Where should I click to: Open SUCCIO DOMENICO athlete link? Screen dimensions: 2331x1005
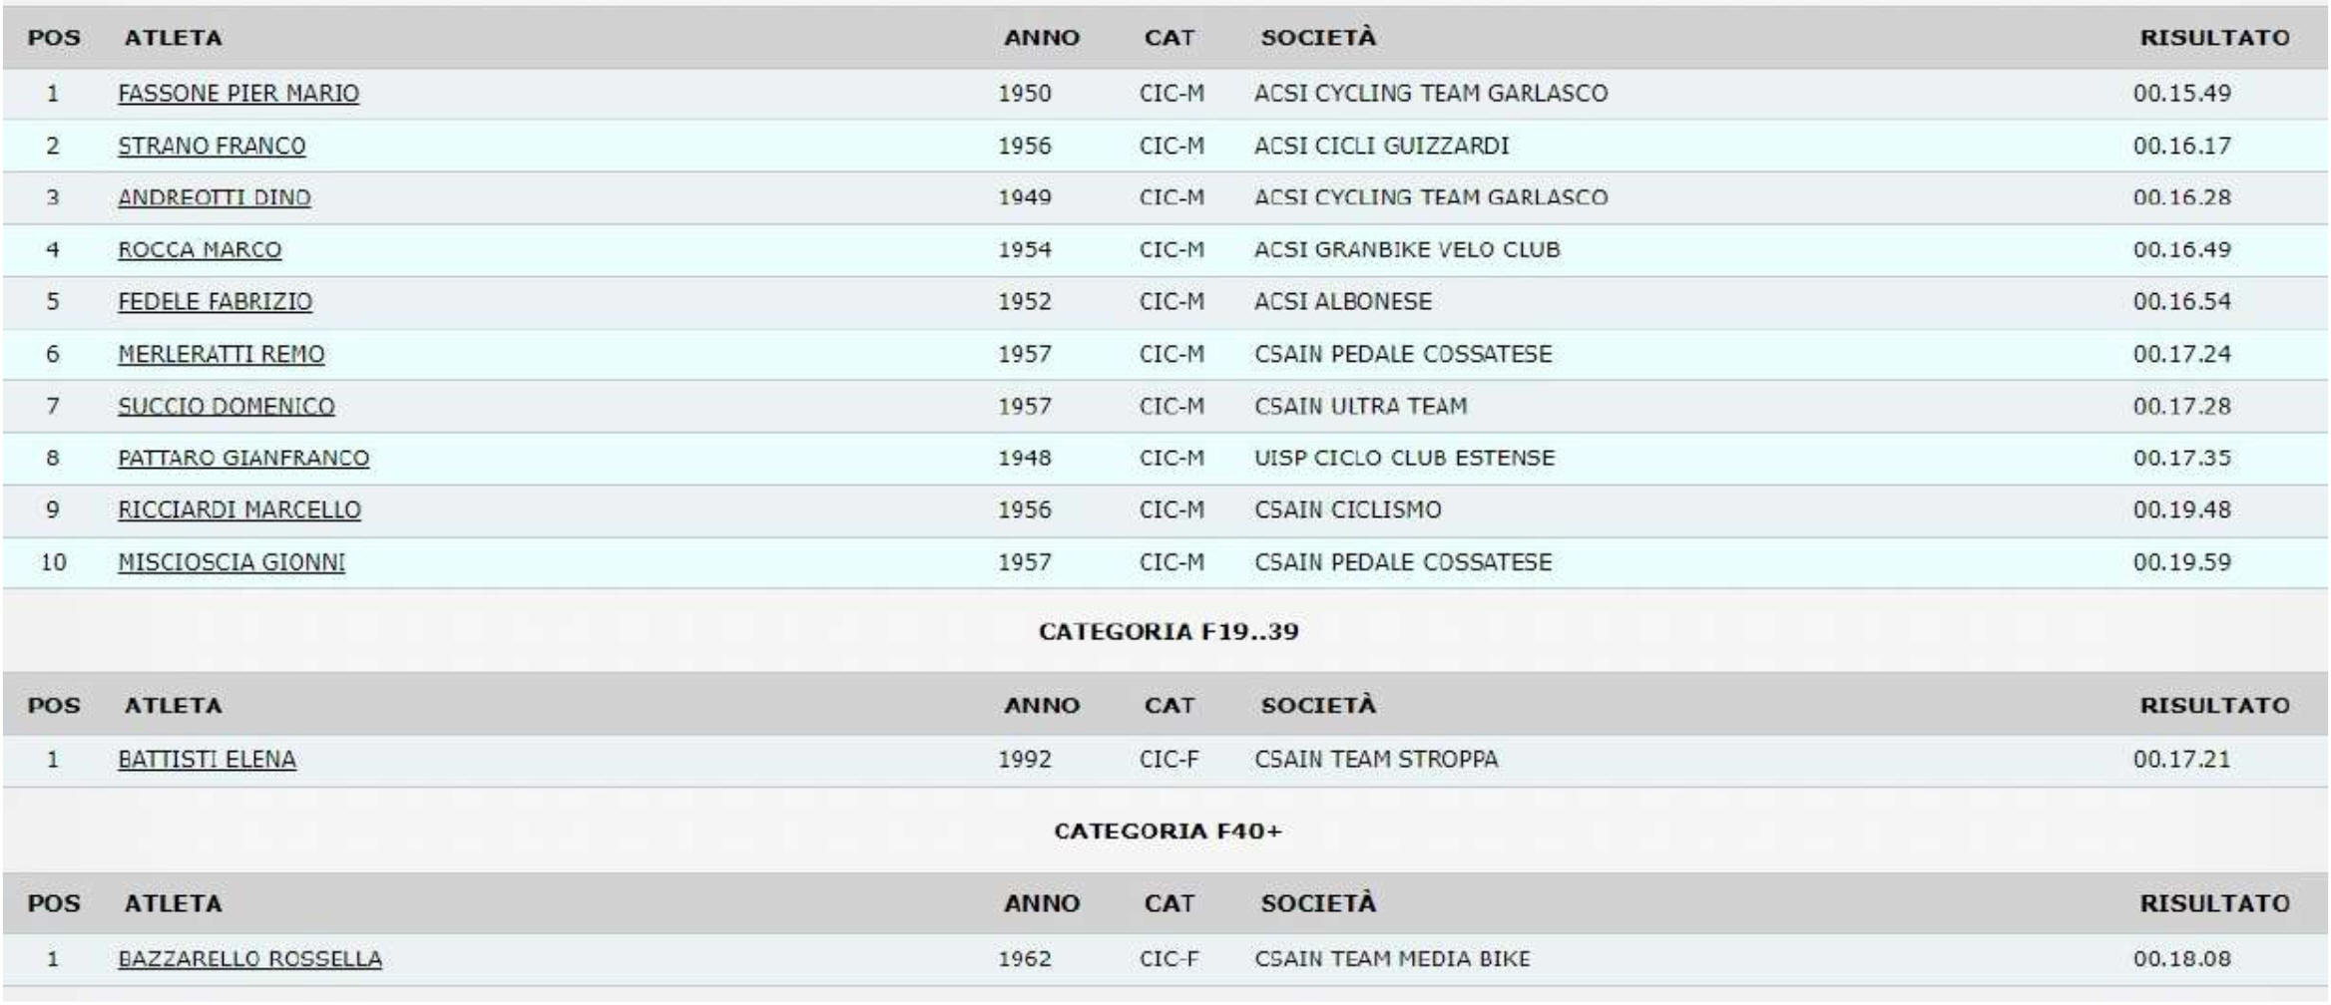tap(227, 406)
